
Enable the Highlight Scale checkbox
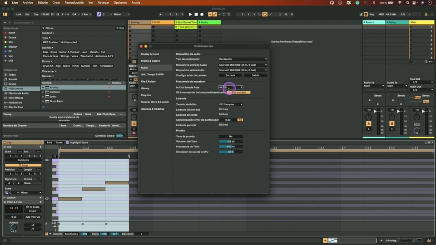68,142
